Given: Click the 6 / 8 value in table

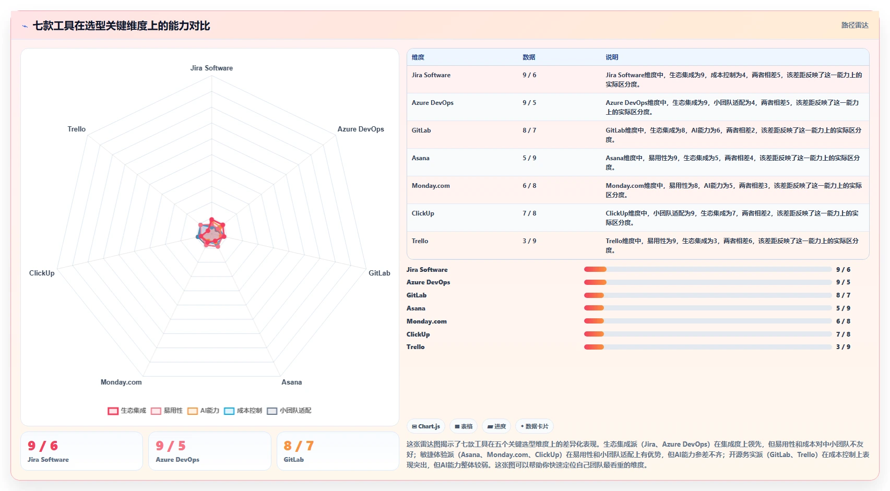Looking at the screenshot, I should click(x=529, y=186).
